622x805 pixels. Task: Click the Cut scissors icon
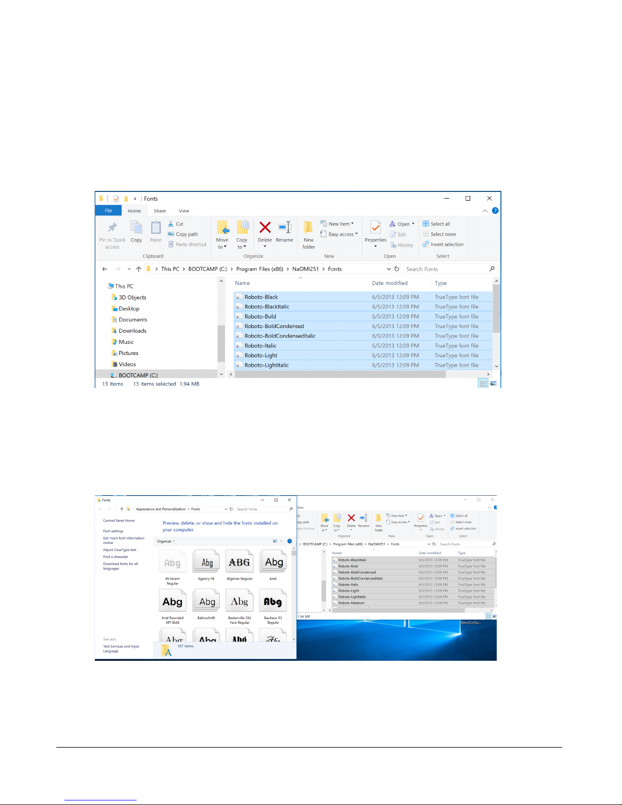[x=171, y=224]
